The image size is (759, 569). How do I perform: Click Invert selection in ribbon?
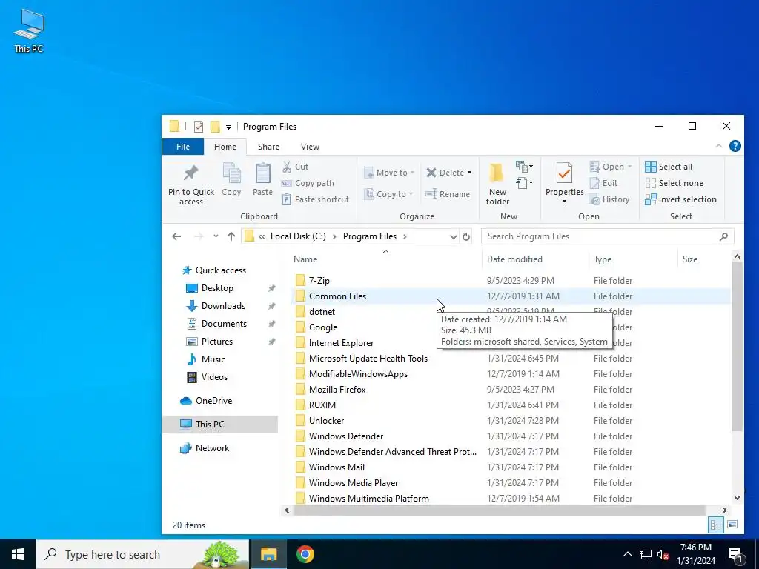coord(680,199)
